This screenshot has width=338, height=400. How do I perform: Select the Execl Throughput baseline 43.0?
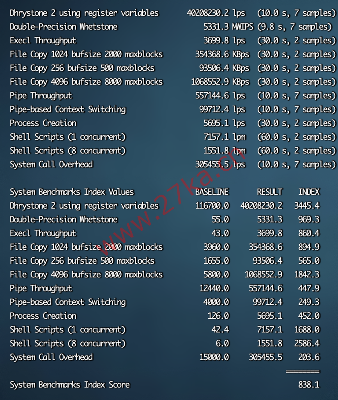[220, 234]
